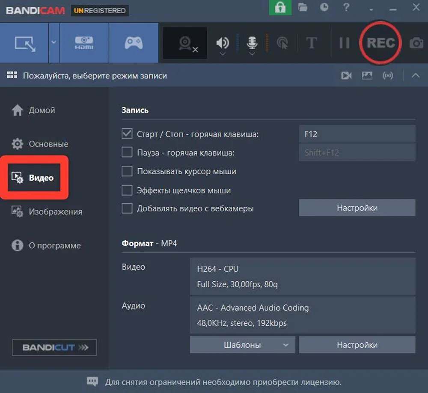Click the F12 hotkey input field
Image resolution: width=428 pixels, height=393 pixels.
click(x=357, y=134)
